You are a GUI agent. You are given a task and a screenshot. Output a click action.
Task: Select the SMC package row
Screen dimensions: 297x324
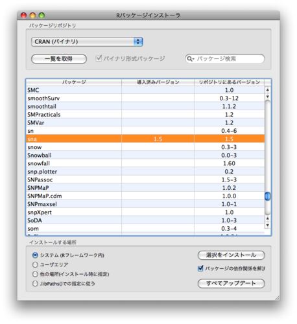145,90
